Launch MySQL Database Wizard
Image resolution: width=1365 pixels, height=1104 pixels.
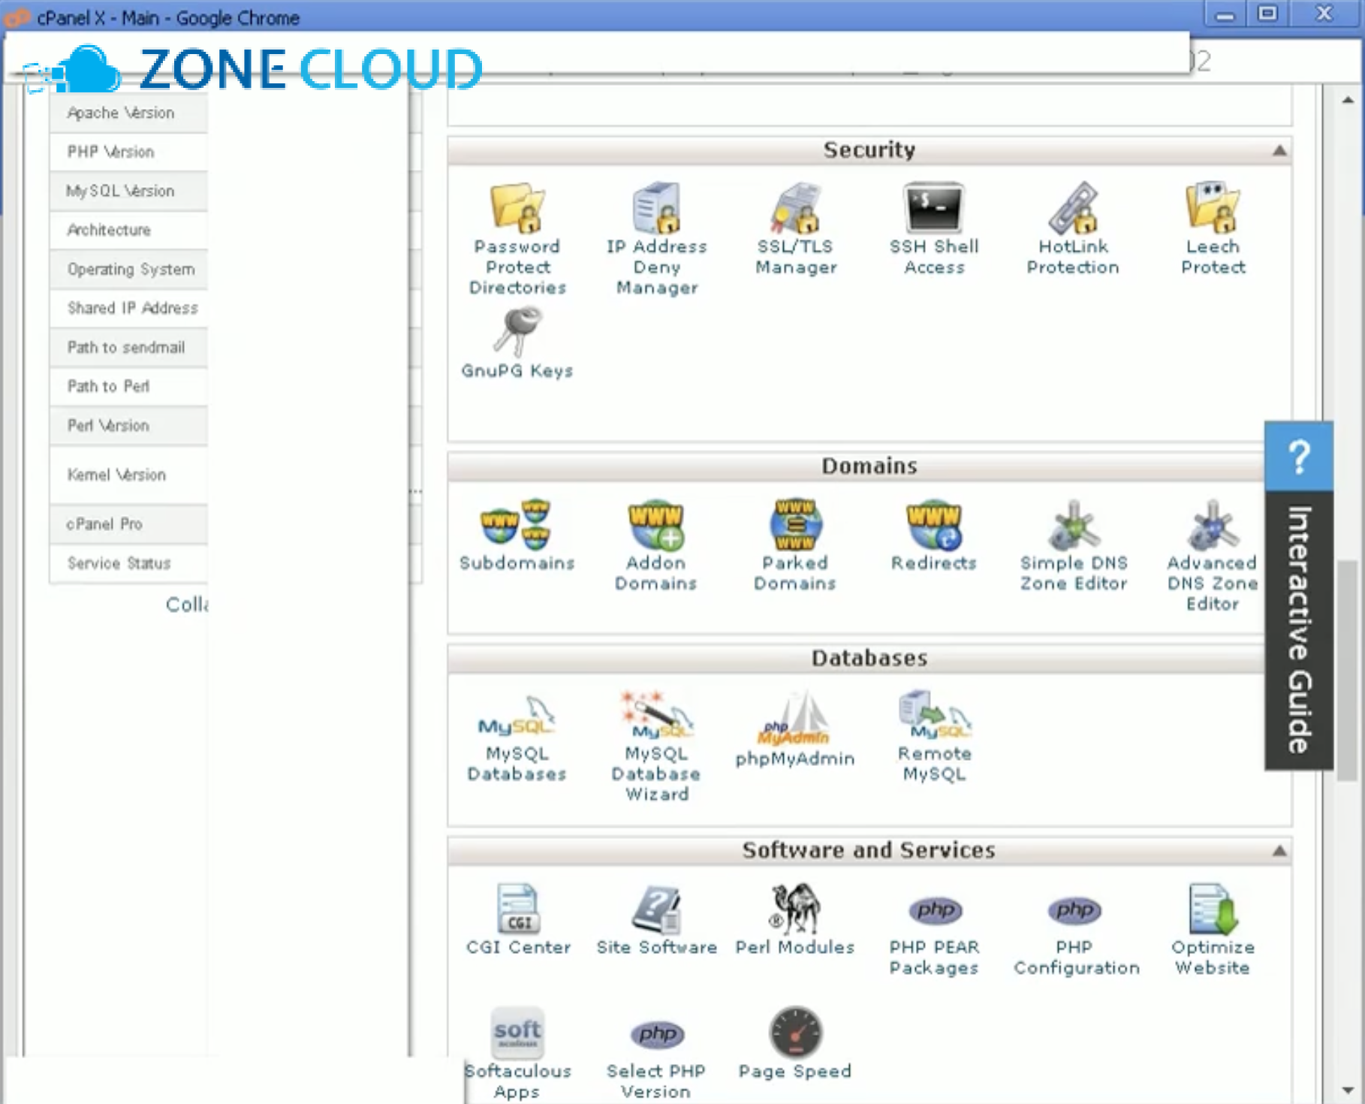pyautogui.click(x=657, y=747)
